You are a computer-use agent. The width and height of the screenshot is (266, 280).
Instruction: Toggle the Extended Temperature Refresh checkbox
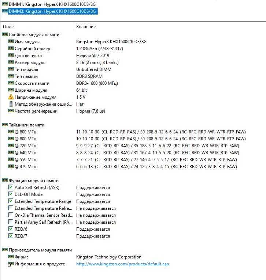[x=11, y=208]
